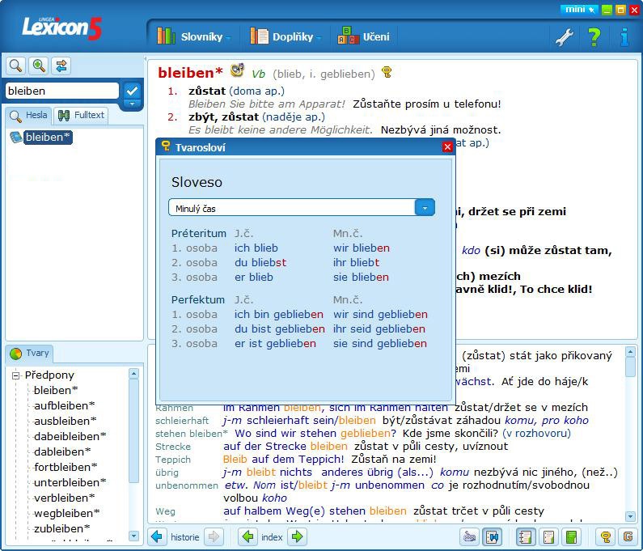Confirm search with blue checkmark button
This screenshot has width=643, height=551.
(132, 91)
